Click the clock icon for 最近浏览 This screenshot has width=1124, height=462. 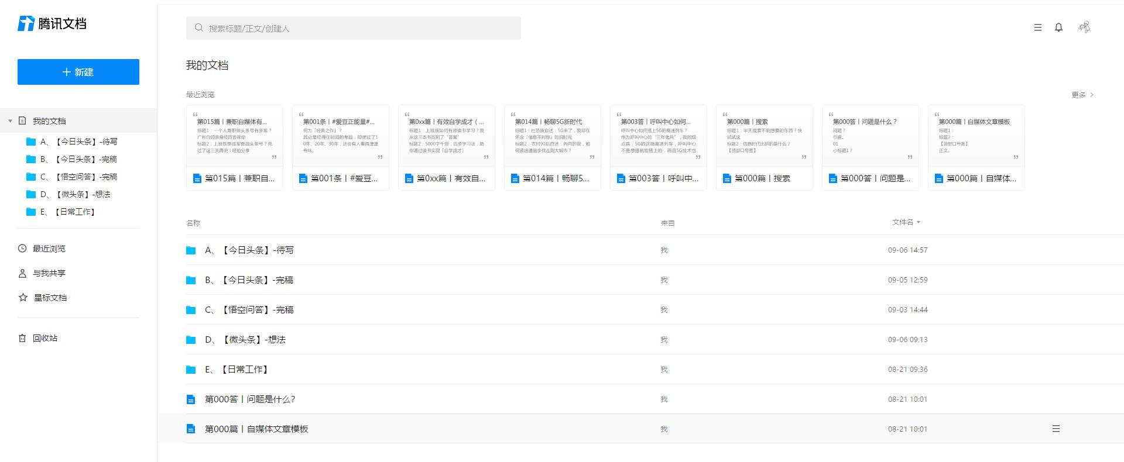click(x=22, y=249)
